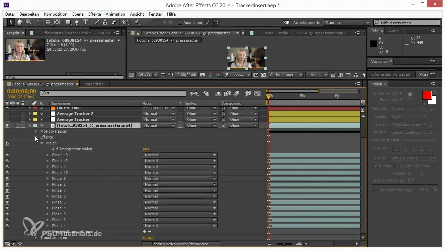Viewport: 445px width, 250px height.
Task: Select the Clone Stamp tool
Action: pos(106,22)
